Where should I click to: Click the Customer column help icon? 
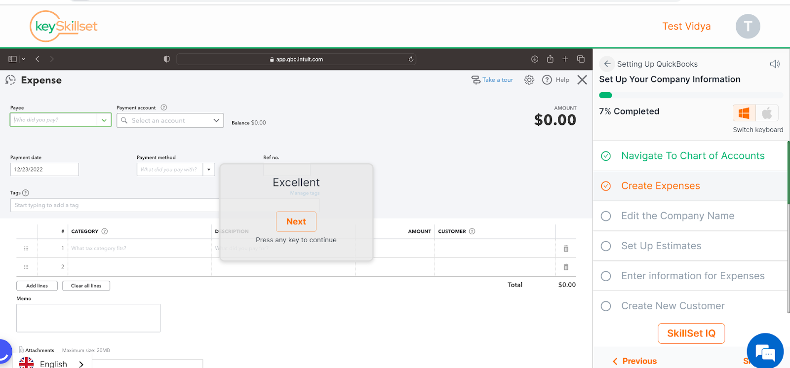click(x=472, y=231)
